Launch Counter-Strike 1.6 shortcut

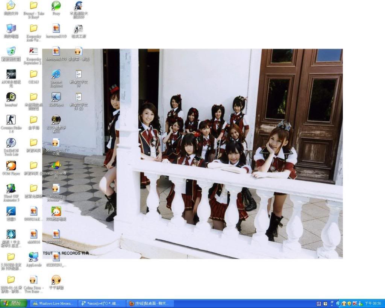[11, 120]
